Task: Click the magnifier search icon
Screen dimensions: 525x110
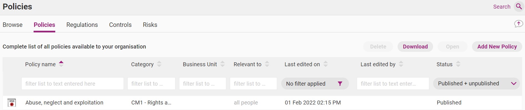Action: [519, 6]
